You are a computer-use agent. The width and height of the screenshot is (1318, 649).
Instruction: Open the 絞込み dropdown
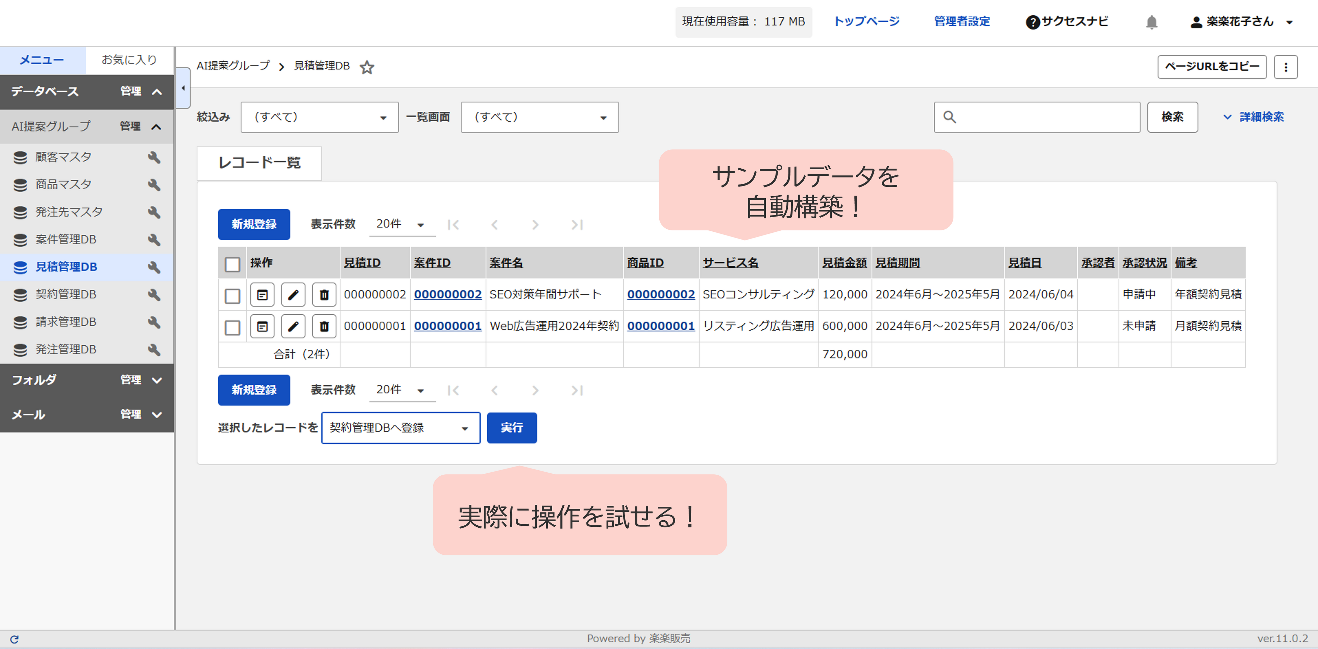[319, 117]
